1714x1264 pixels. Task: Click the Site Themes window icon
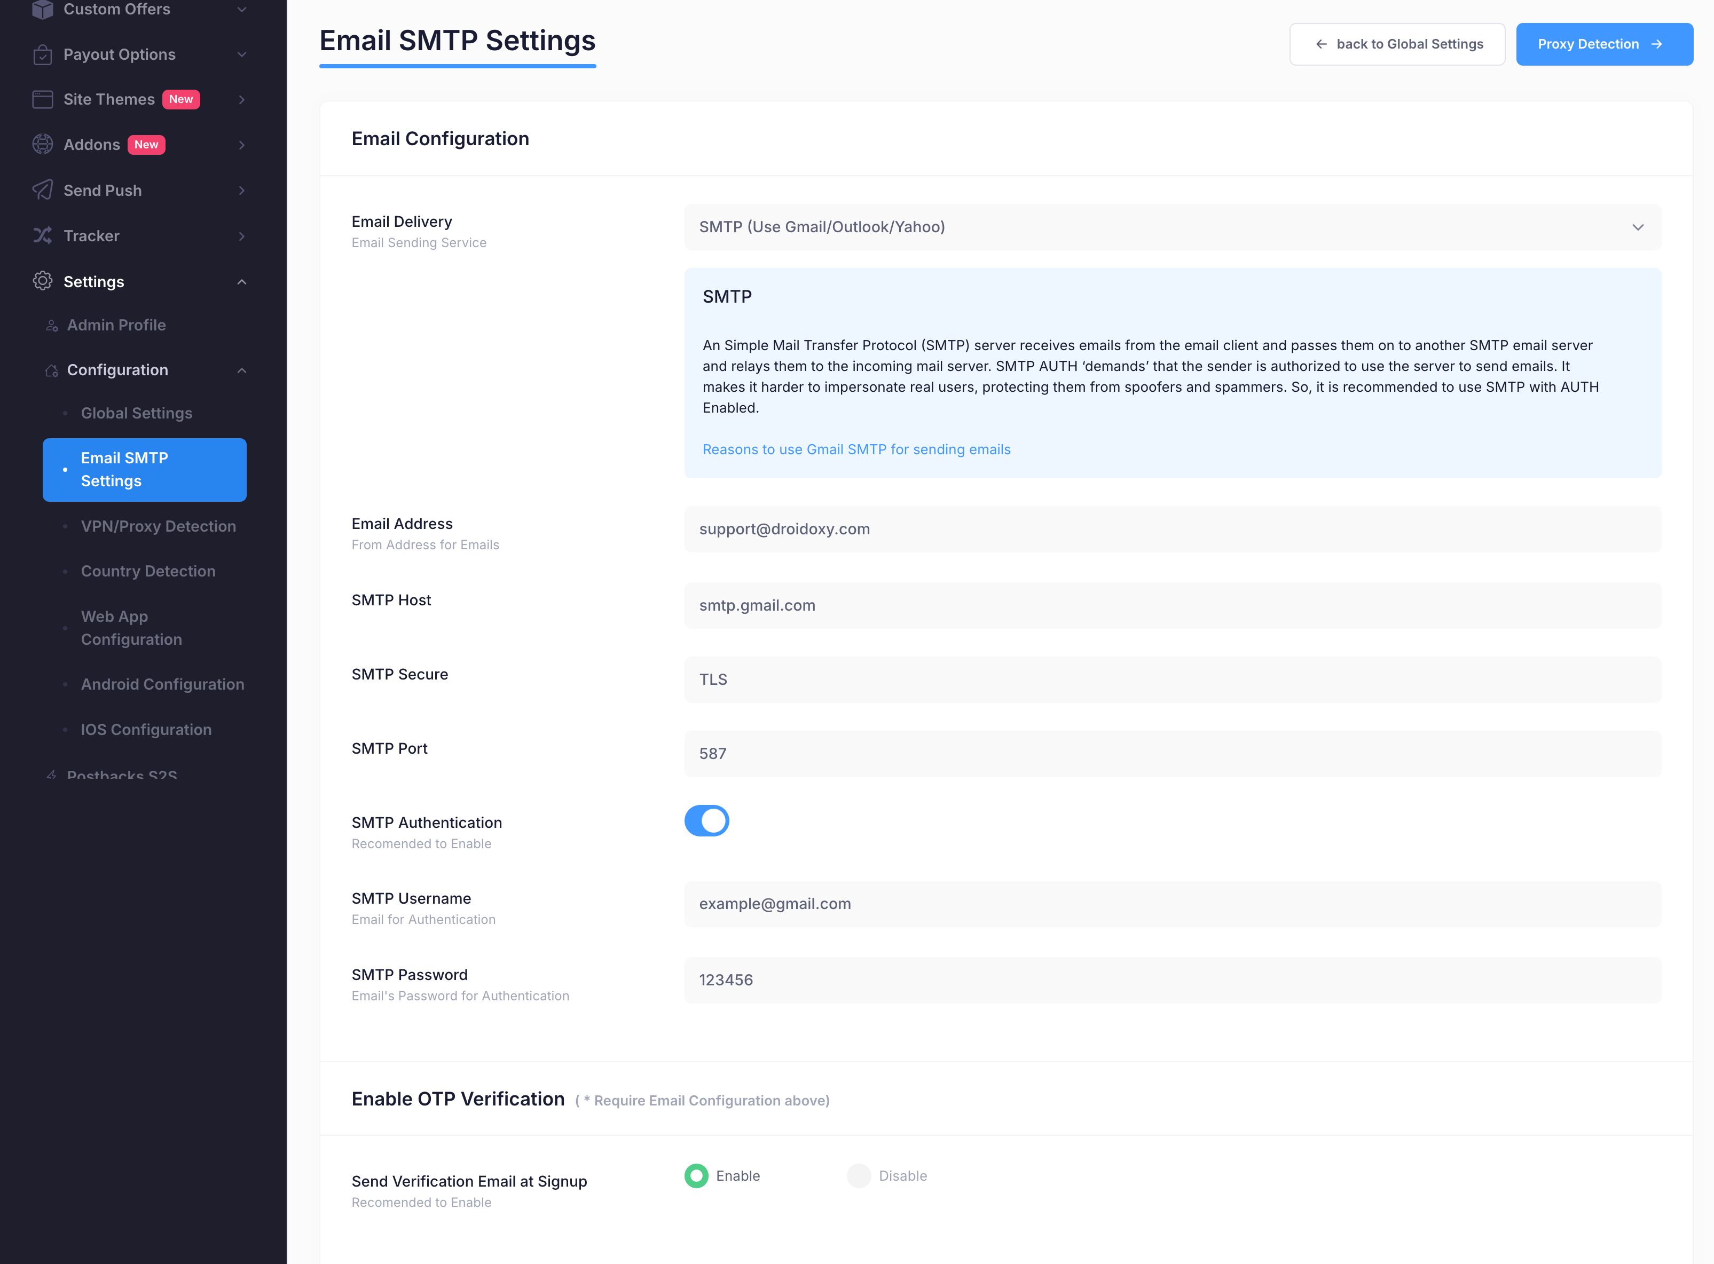click(43, 99)
